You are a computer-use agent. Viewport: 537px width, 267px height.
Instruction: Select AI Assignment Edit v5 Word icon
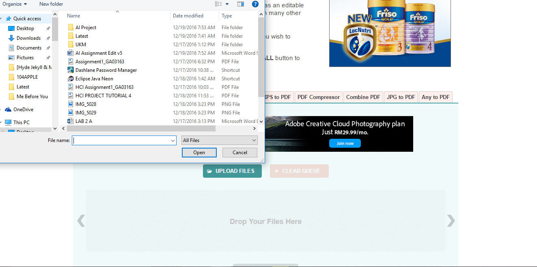pos(71,53)
